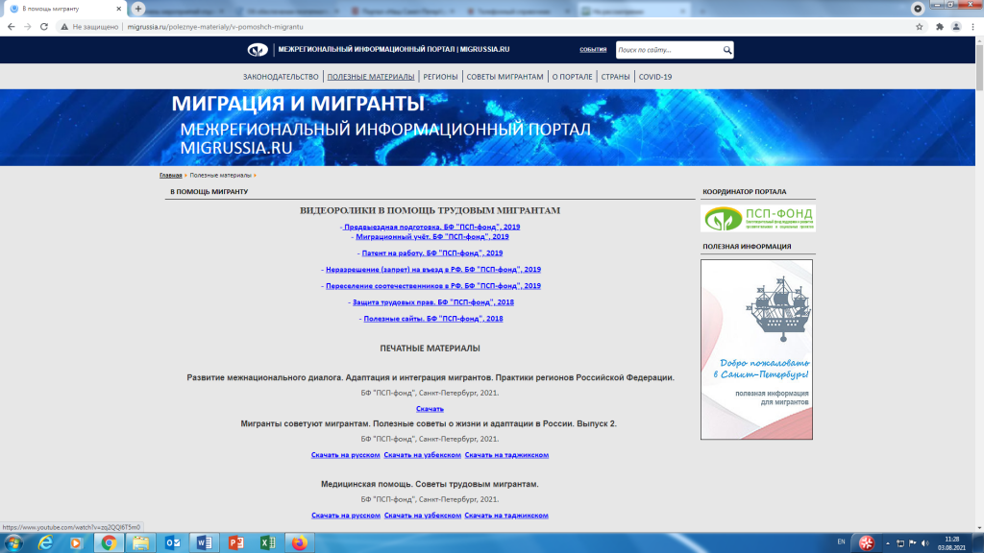Open 'Защита трудовых прав' video link

[433, 302]
